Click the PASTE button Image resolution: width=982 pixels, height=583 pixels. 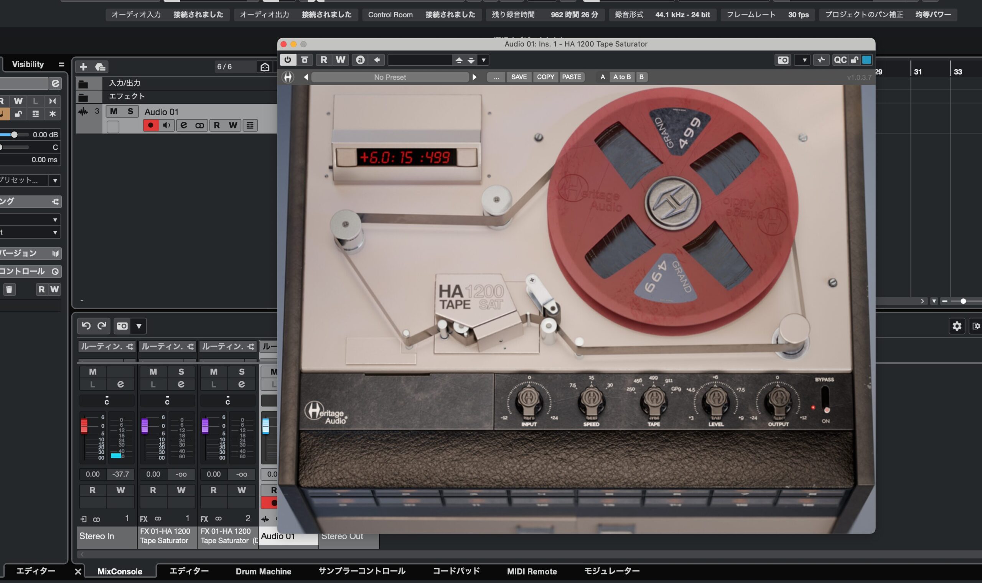[572, 77]
